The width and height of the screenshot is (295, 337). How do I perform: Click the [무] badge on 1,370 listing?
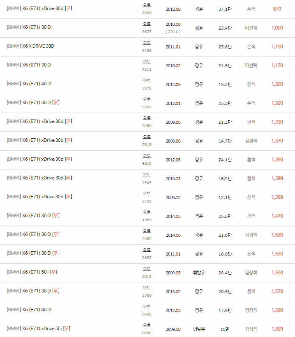[68, 140]
